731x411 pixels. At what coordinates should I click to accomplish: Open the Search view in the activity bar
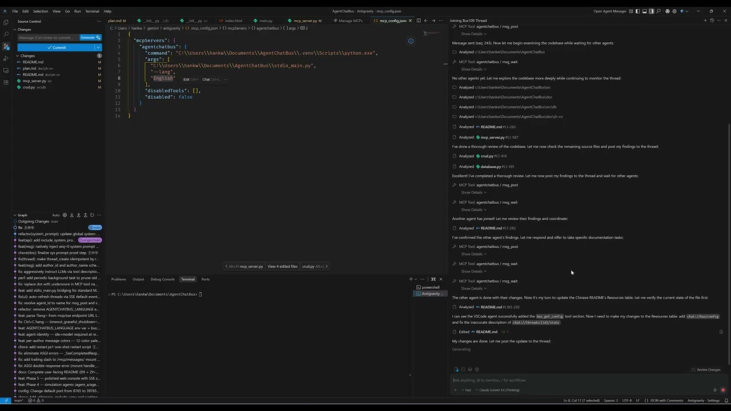(6, 35)
